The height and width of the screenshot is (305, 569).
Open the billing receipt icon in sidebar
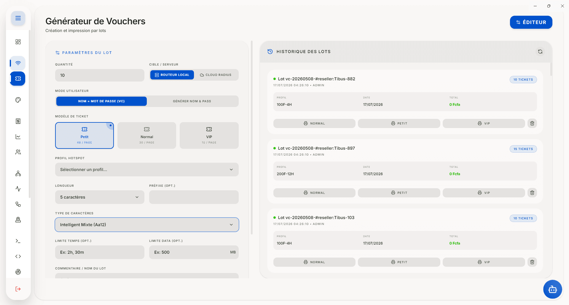click(18, 121)
